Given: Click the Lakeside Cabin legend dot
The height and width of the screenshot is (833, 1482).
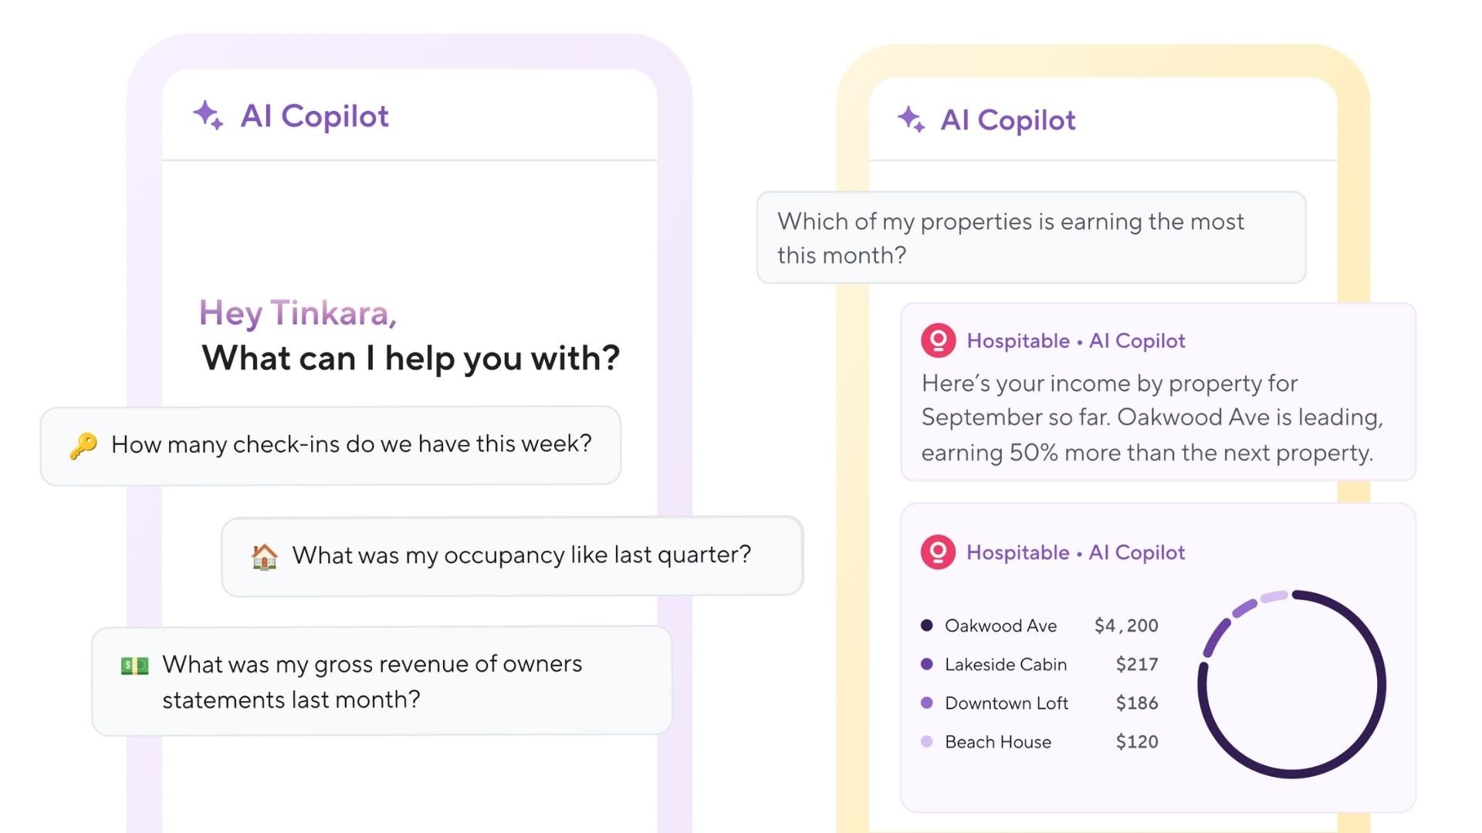Looking at the screenshot, I should click(927, 664).
